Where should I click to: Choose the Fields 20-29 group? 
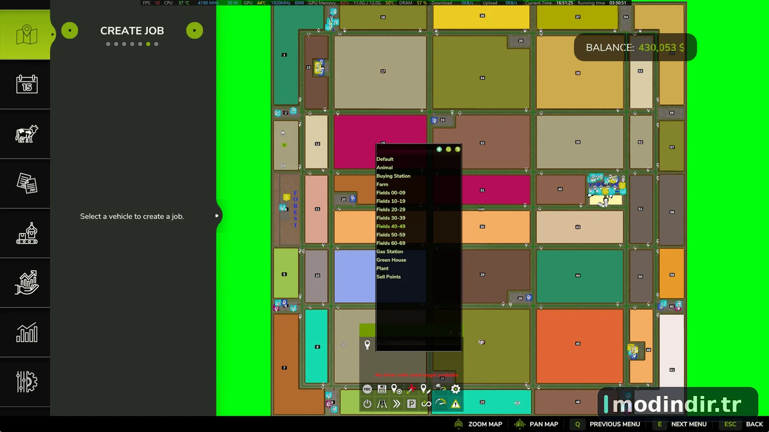point(391,210)
